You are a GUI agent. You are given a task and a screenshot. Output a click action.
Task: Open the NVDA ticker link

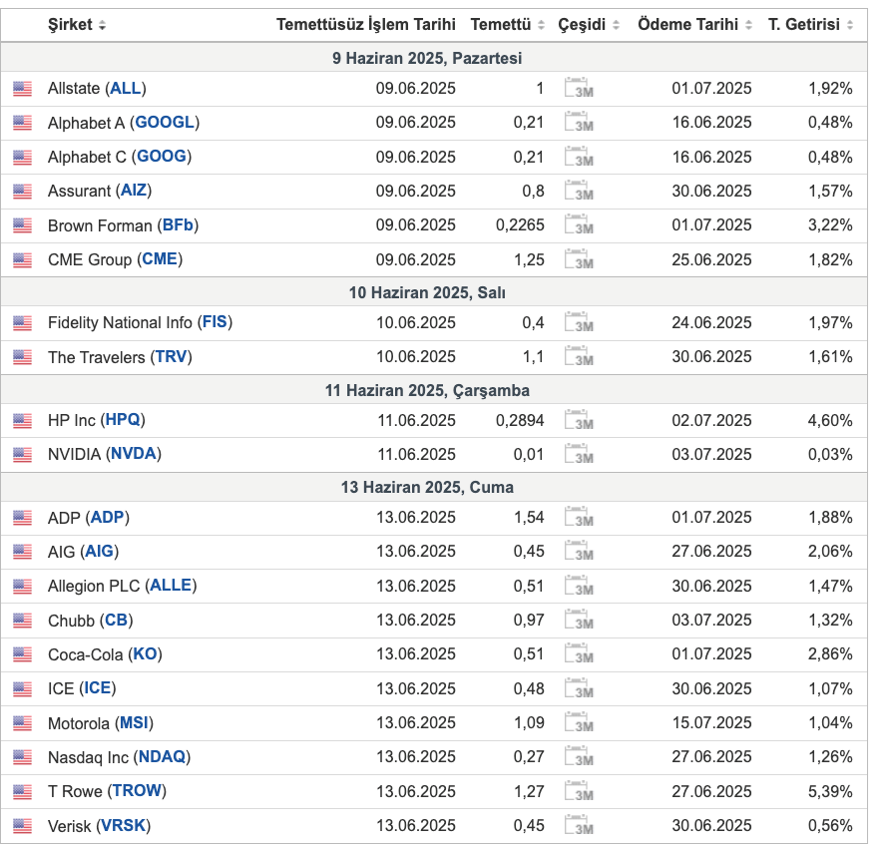click(134, 454)
